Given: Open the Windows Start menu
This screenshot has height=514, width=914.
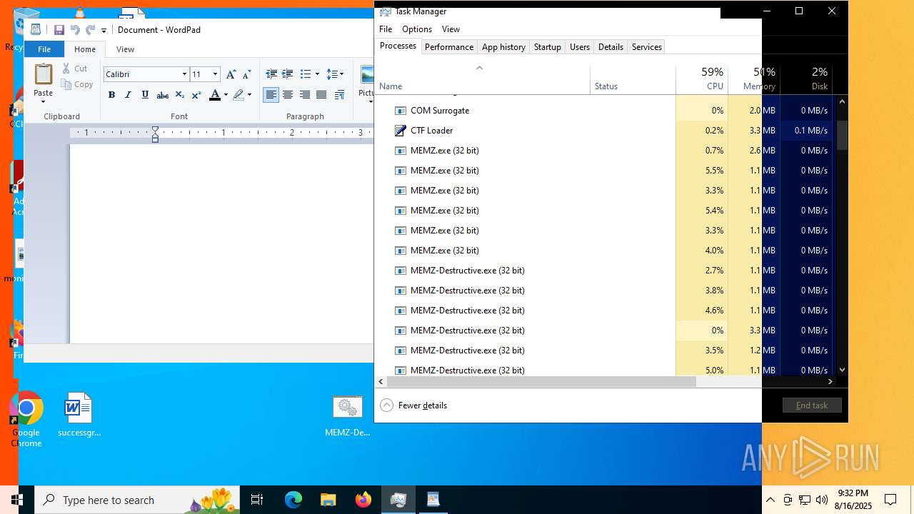Looking at the screenshot, I should point(17,500).
